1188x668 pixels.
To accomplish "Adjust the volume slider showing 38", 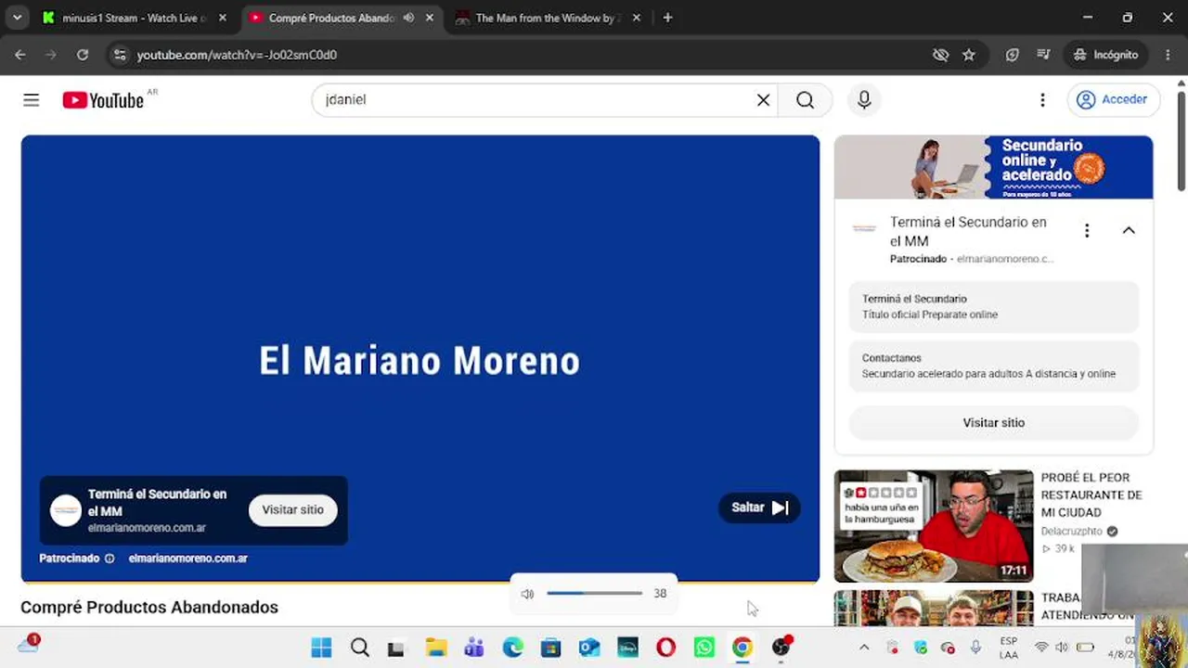I will pos(594,594).
